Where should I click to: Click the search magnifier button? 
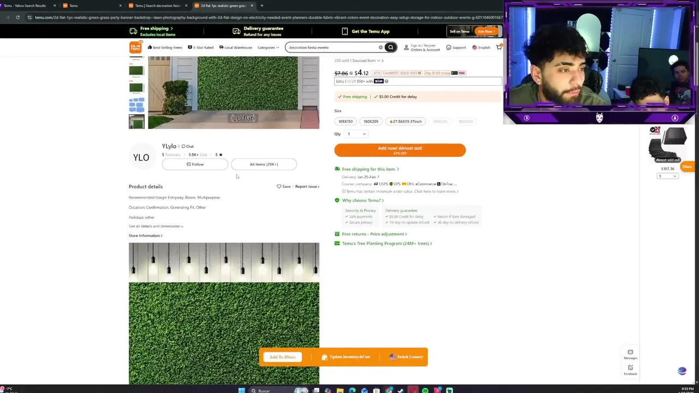click(390, 47)
